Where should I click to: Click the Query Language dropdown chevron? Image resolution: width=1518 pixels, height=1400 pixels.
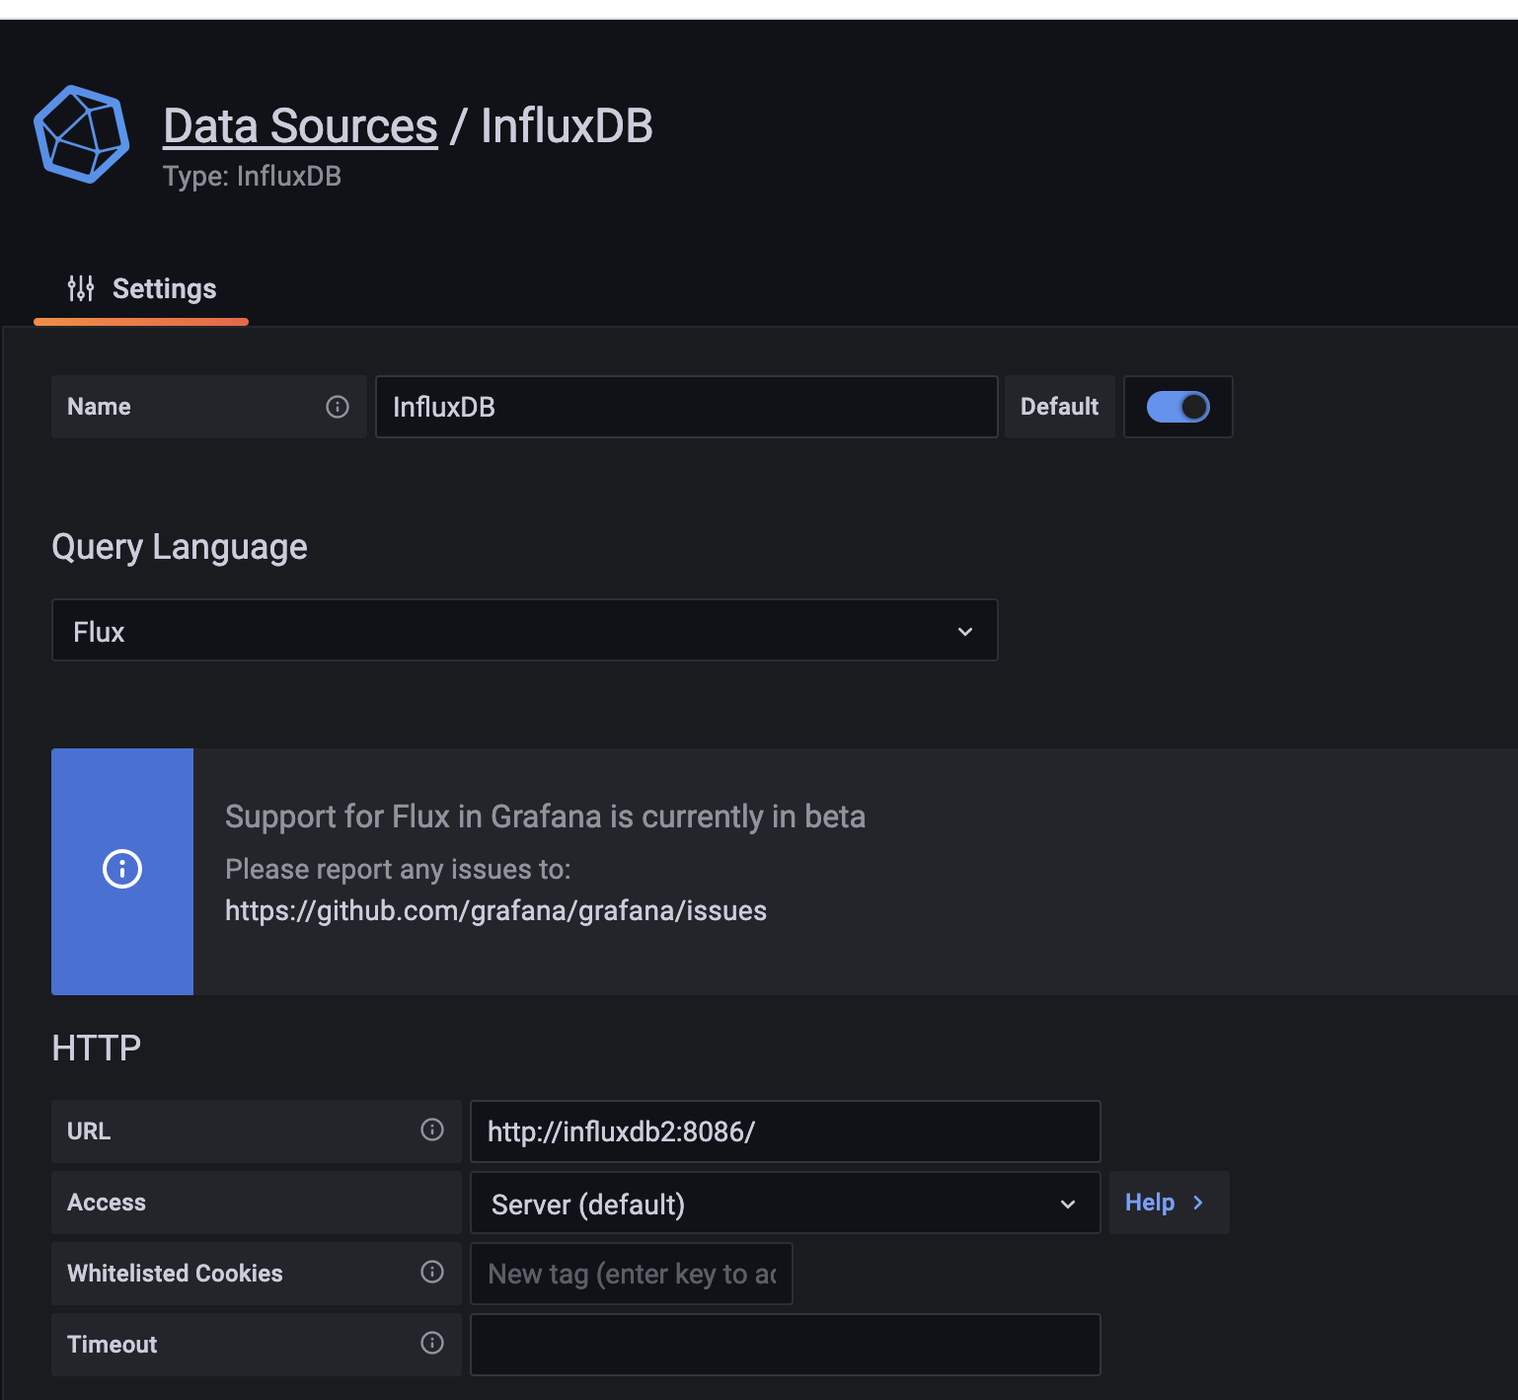[965, 632]
